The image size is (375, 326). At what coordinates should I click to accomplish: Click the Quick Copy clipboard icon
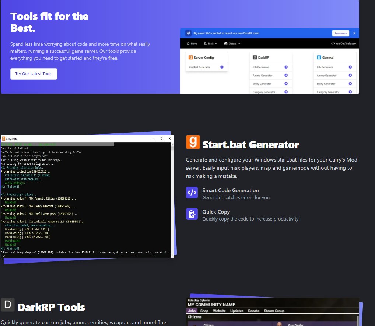click(x=192, y=214)
